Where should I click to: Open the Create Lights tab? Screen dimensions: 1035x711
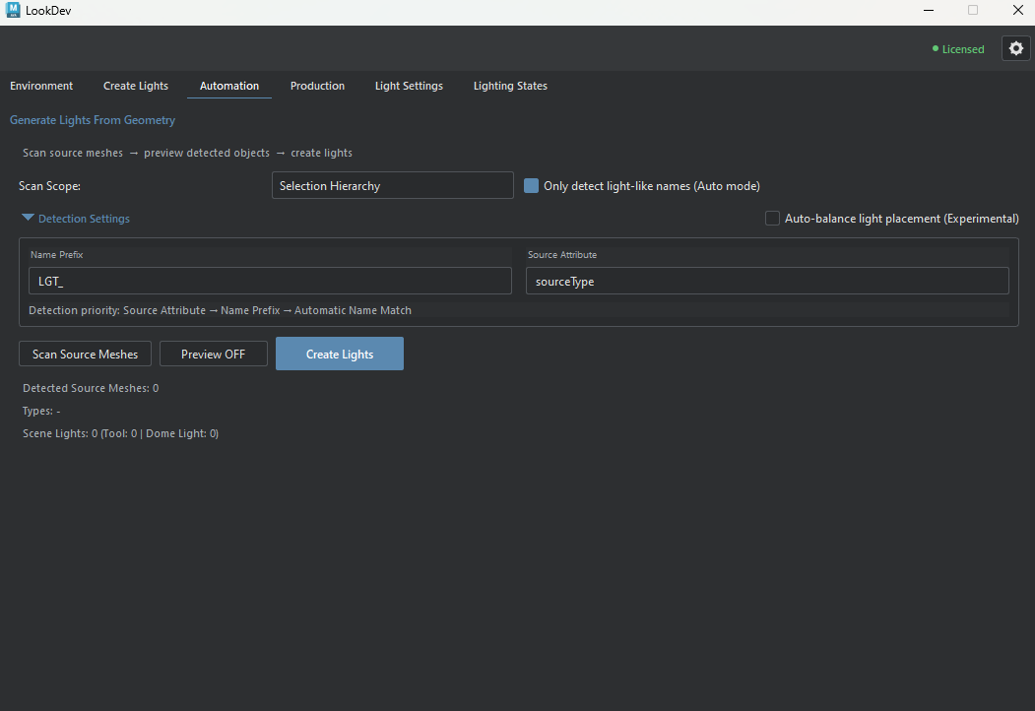click(x=136, y=86)
